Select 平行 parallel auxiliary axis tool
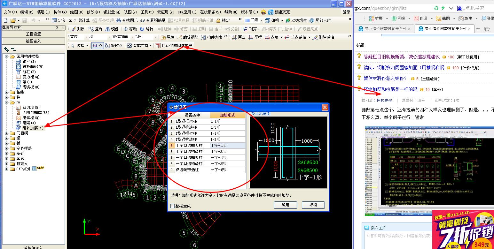 click(x=255, y=37)
